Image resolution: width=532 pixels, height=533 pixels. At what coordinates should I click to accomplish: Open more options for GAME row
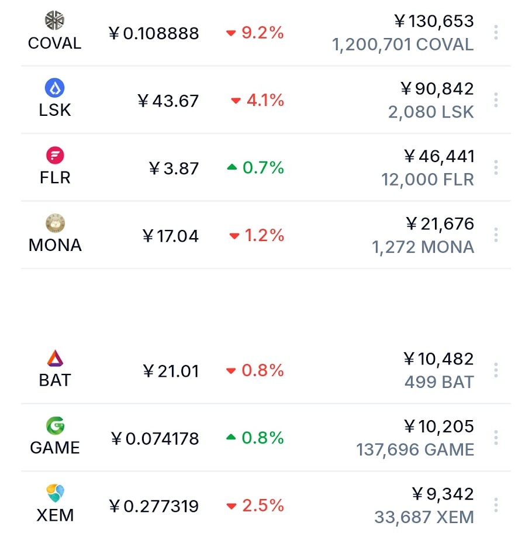(x=496, y=438)
